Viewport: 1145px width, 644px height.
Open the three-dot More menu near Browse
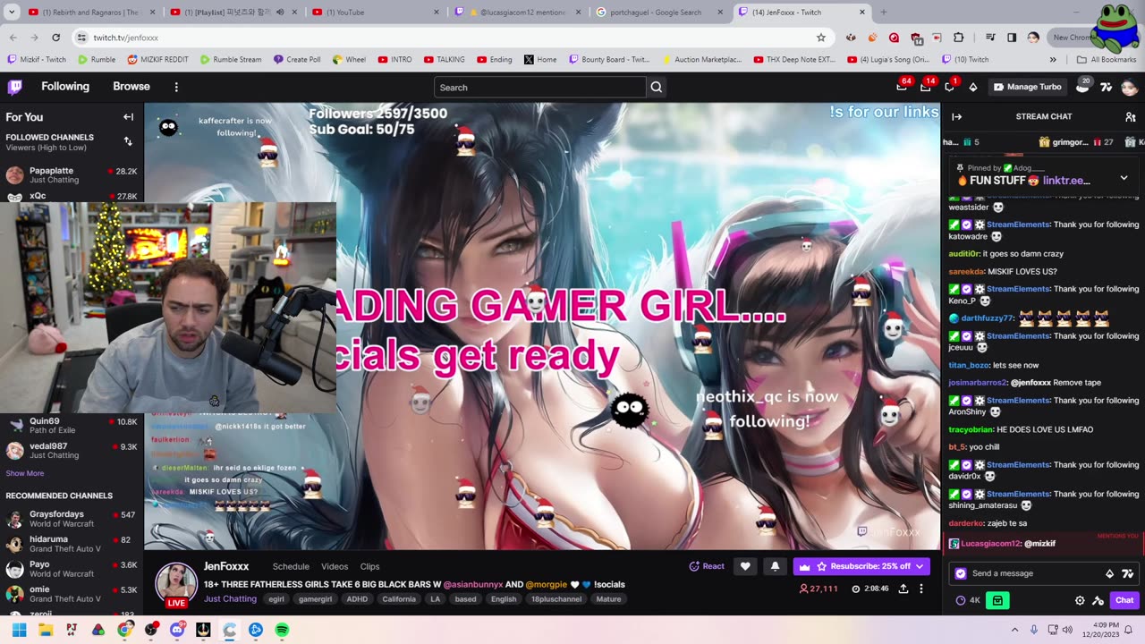[176, 87]
